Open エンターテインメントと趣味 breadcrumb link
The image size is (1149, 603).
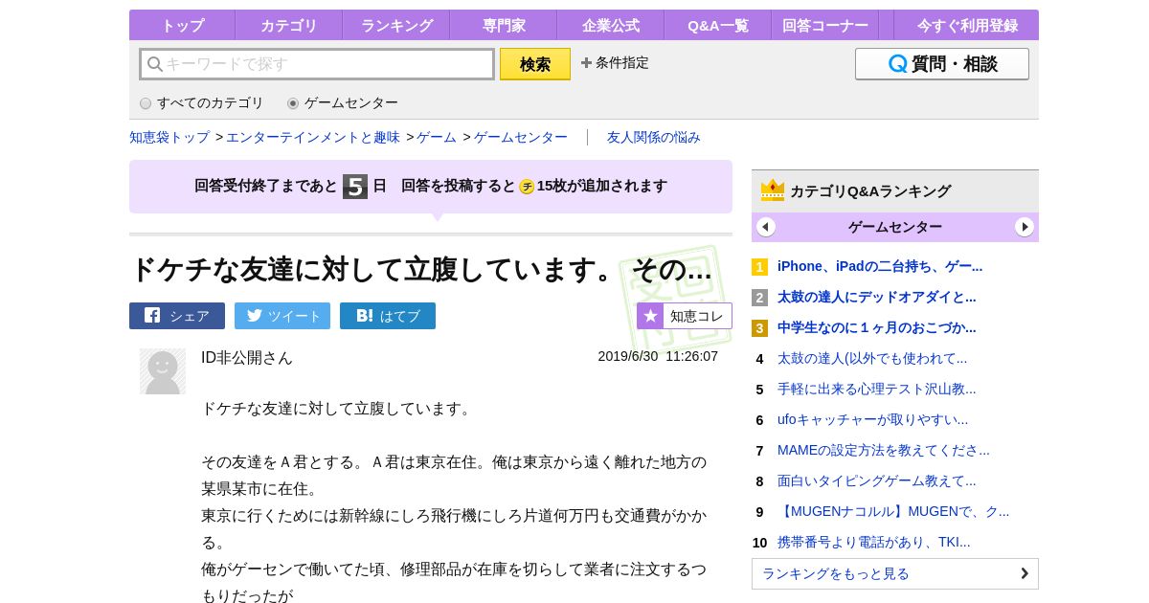[x=313, y=137]
